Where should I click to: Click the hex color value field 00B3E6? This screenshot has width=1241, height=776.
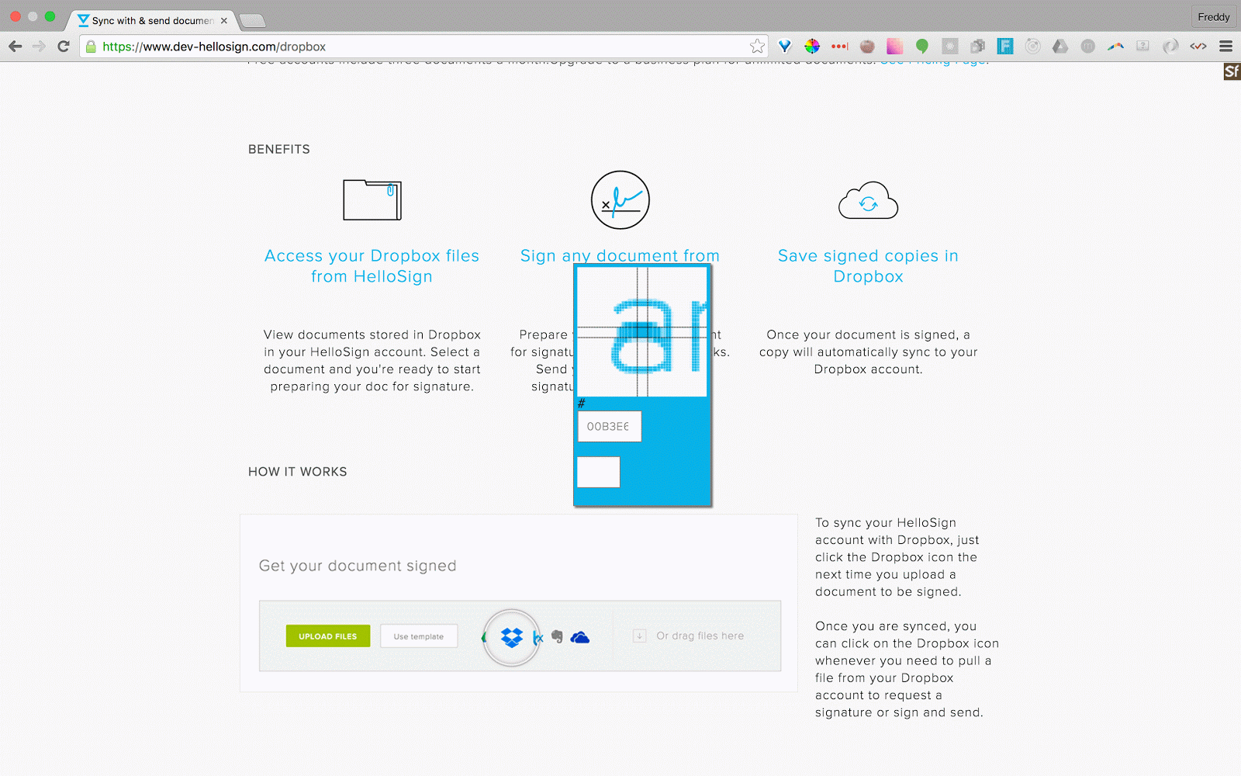pos(609,426)
